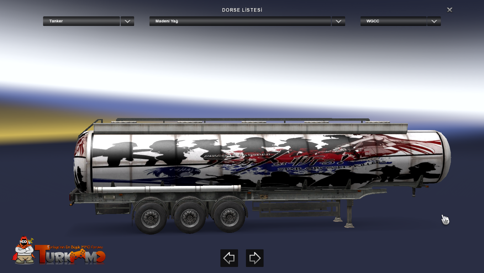
Task: Close the Dorse Listesi window
Action: 449,10
